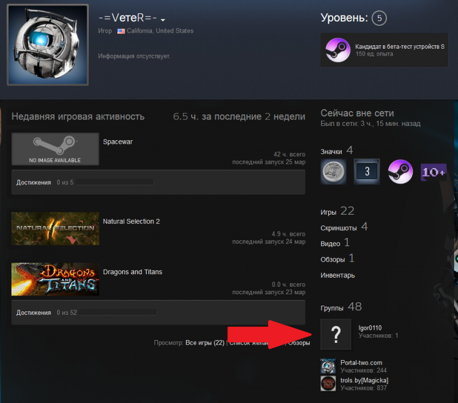The height and width of the screenshot is (403, 458).
Task: Open the Все игры (22) link
Action: (x=205, y=342)
